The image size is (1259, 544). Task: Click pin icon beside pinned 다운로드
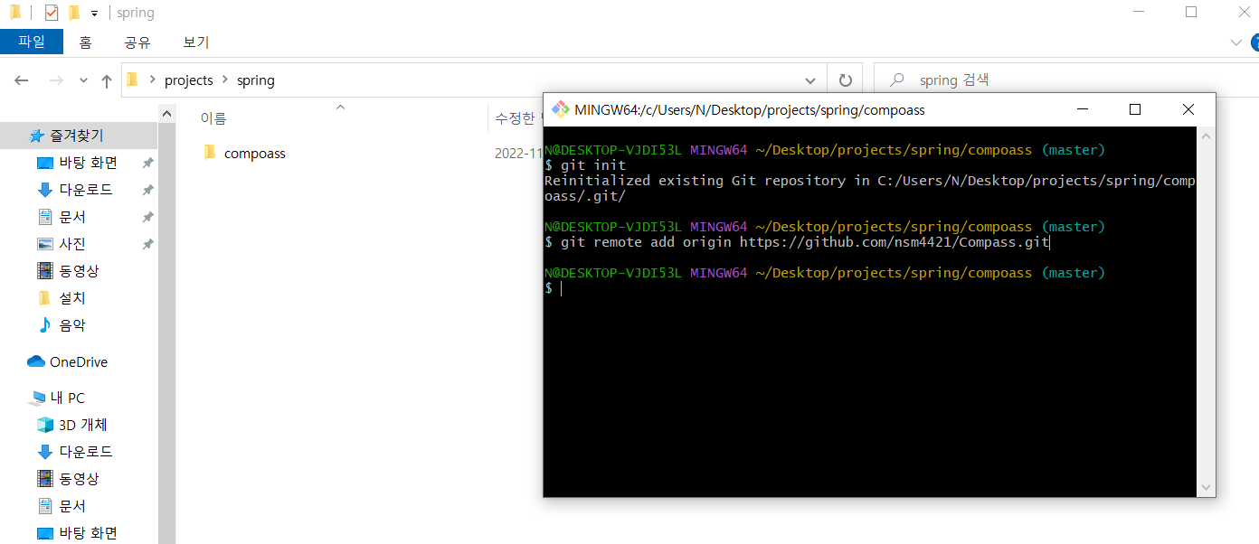point(147,190)
